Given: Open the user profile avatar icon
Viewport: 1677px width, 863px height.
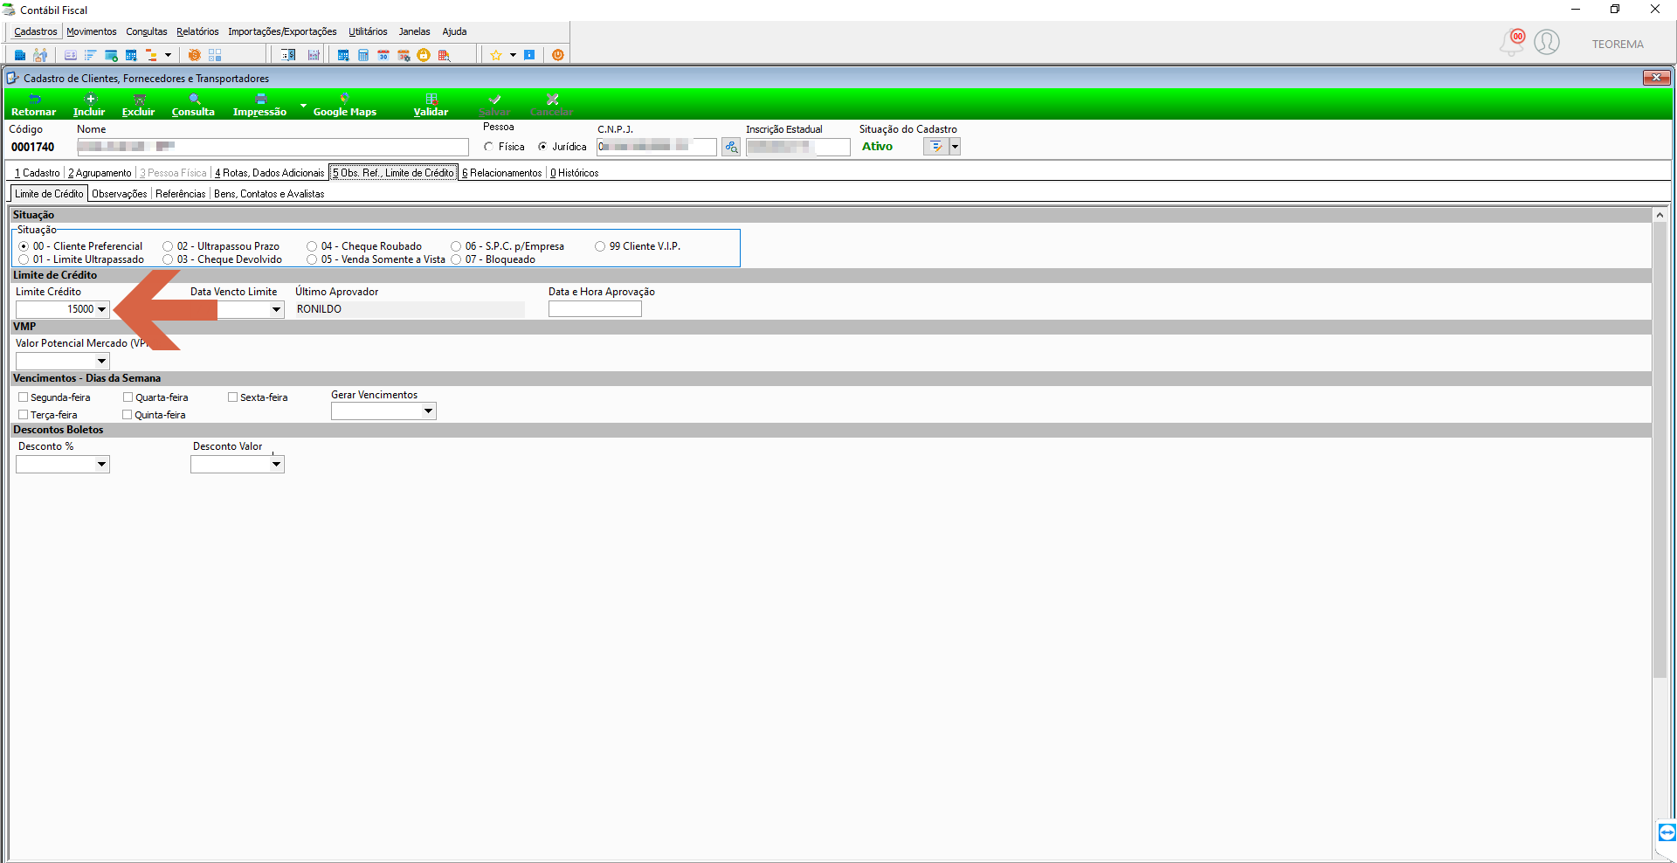Looking at the screenshot, I should point(1547,42).
